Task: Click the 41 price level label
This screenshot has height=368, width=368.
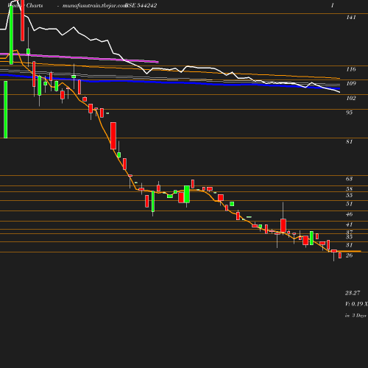Action: [x=349, y=224]
